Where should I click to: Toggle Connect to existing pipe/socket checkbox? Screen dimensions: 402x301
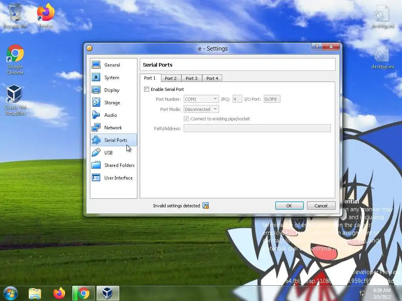point(186,118)
